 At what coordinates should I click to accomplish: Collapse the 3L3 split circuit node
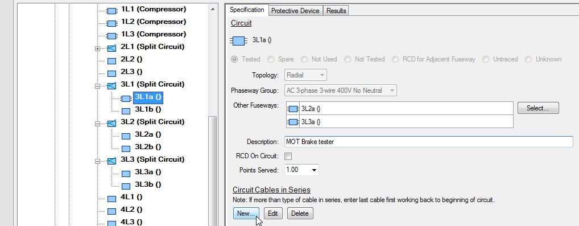[x=97, y=162]
